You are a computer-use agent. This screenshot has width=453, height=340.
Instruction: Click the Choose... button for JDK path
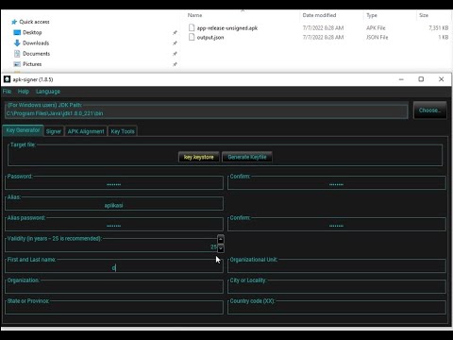[x=429, y=110]
